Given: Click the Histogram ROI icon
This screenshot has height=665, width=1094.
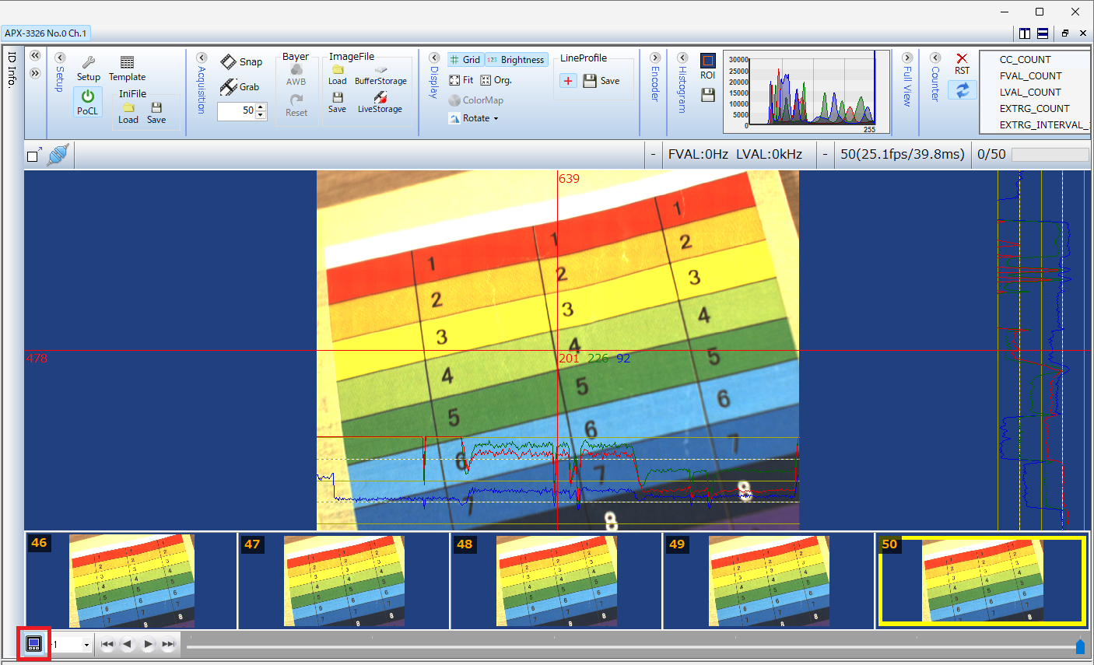Looking at the screenshot, I should point(707,61).
